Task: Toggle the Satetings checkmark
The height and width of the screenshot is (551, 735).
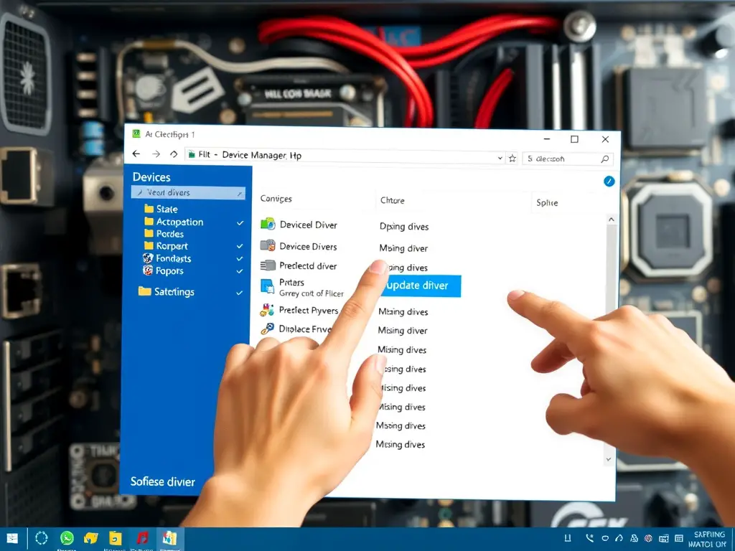Action: tap(239, 293)
